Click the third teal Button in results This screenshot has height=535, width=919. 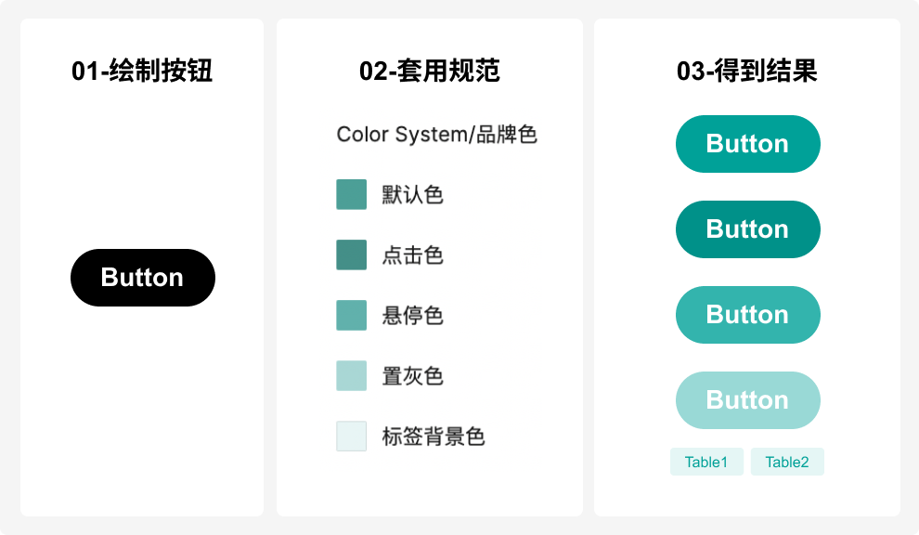point(747,315)
